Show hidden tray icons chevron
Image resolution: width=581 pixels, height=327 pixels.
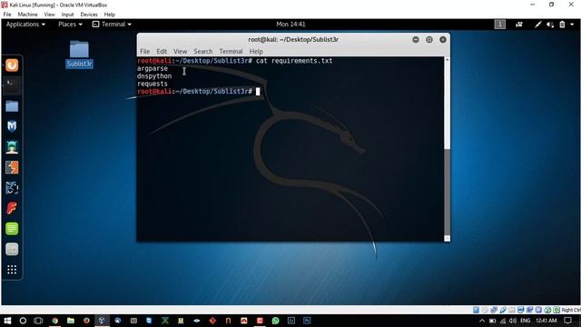tap(482, 321)
